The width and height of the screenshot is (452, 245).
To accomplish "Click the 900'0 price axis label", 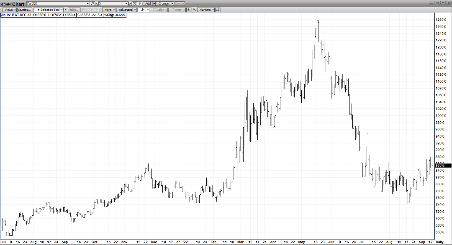I will point(440,150).
